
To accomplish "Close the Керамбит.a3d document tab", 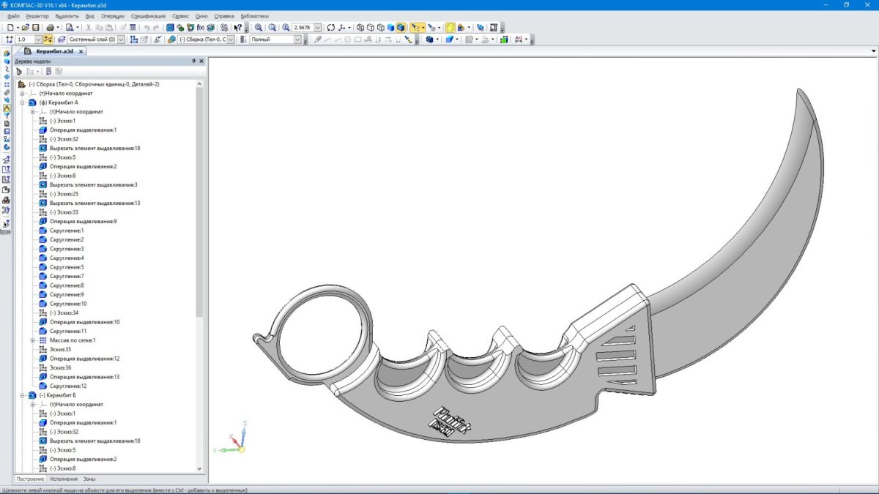I will click(81, 52).
